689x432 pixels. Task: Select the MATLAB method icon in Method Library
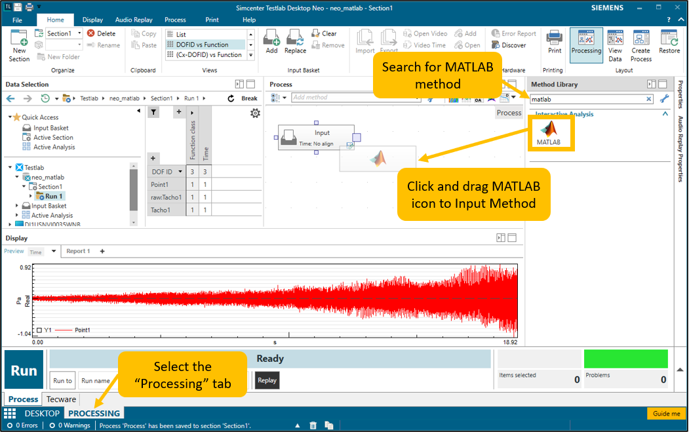tap(549, 132)
